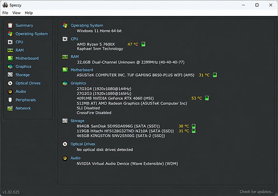Click Check for updates link

(256, 192)
